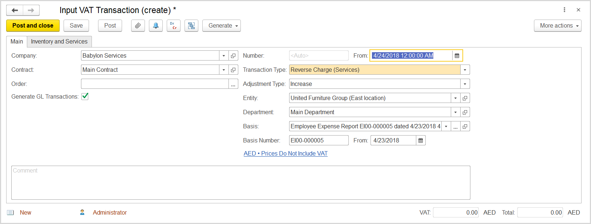Switch to the Main tab
591x224 pixels.
click(17, 41)
